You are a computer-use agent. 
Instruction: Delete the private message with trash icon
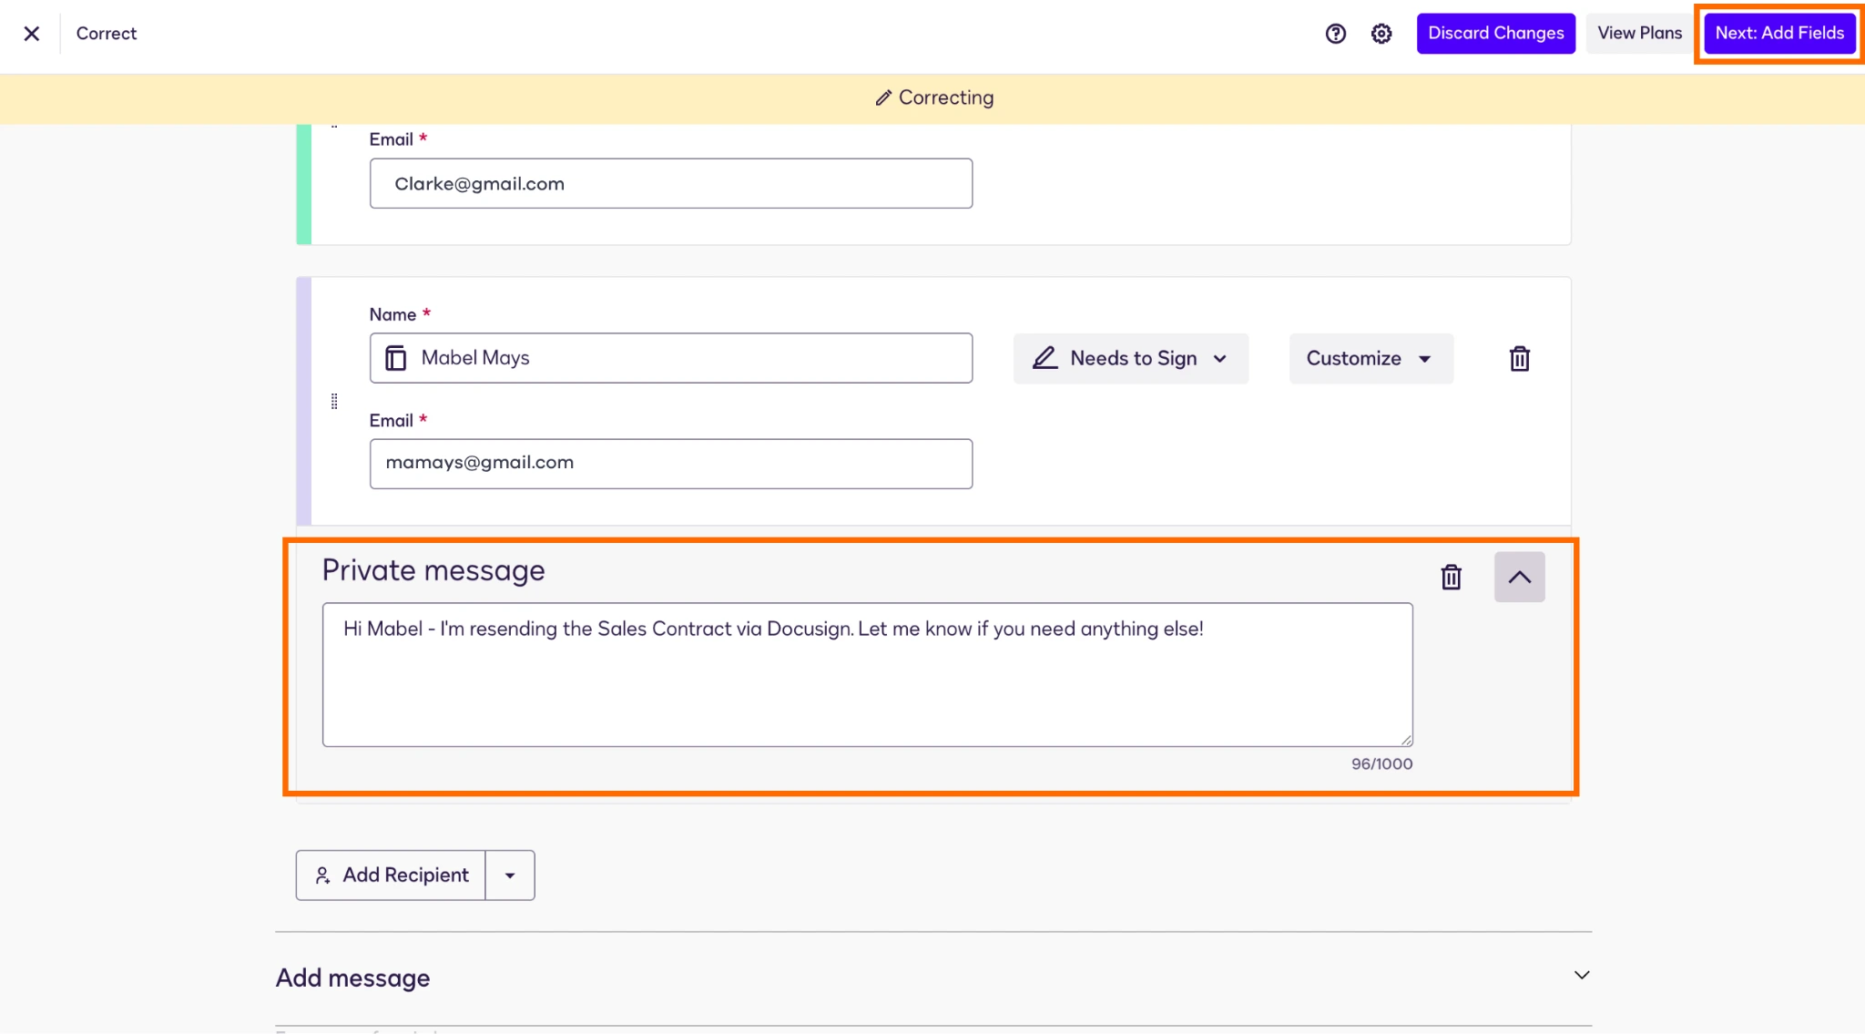point(1451,577)
